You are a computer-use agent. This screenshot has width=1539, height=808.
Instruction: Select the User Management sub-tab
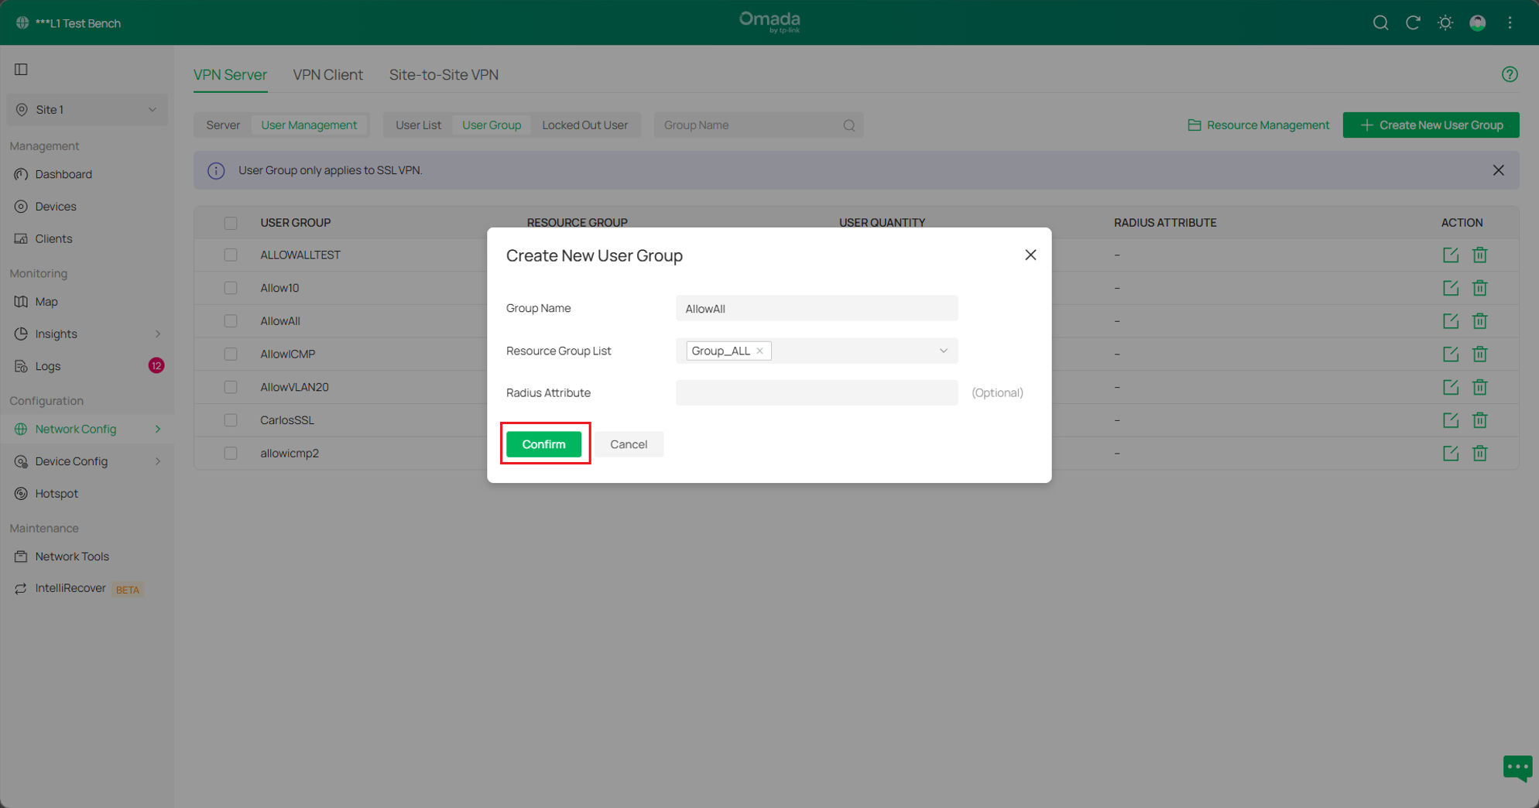pyautogui.click(x=309, y=125)
